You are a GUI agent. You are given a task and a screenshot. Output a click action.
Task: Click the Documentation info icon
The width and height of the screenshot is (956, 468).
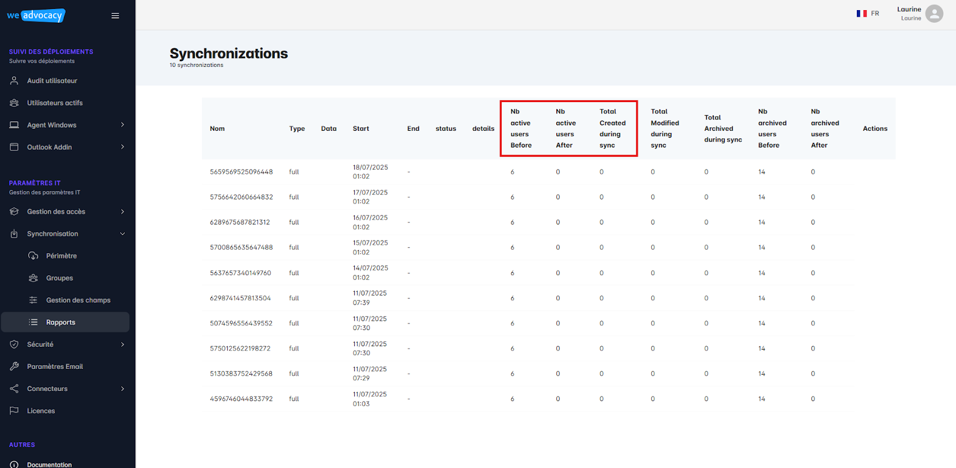click(14, 464)
